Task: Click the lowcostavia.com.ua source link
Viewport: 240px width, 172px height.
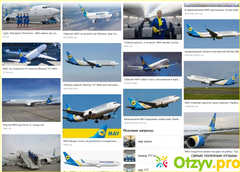Action: pos(135,123)
